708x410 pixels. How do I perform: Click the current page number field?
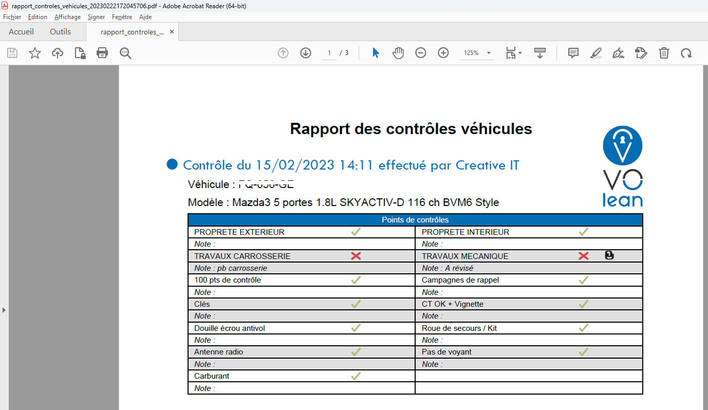(x=329, y=53)
